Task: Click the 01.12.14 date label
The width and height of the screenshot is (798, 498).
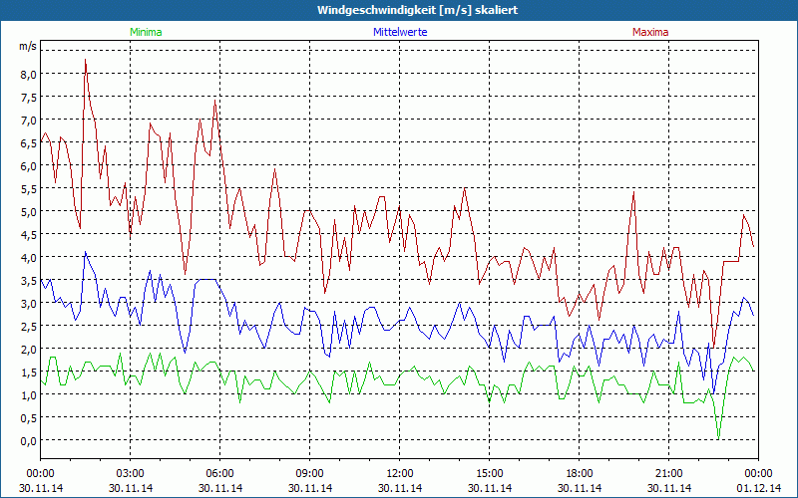Action: pyautogui.click(x=758, y=488)
